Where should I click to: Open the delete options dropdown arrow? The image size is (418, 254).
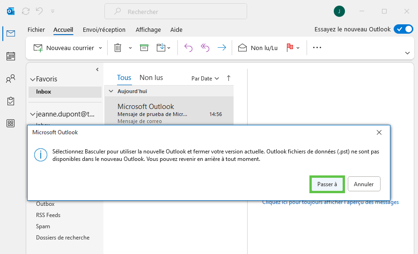tap(130, 48)
